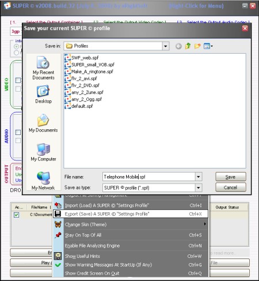Expand the File name dropdown arrow

199,177
